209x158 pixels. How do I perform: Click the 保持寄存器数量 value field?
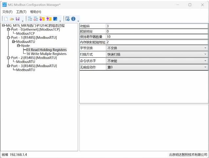157,37
